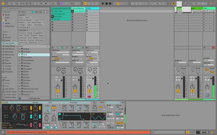This screenshot has height=135, width=217.
Task: Open MIDI Effects category in browser
Action: click(9, 49)
